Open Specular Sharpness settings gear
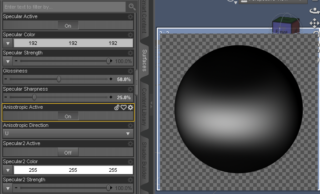 [x=130, y=89]
